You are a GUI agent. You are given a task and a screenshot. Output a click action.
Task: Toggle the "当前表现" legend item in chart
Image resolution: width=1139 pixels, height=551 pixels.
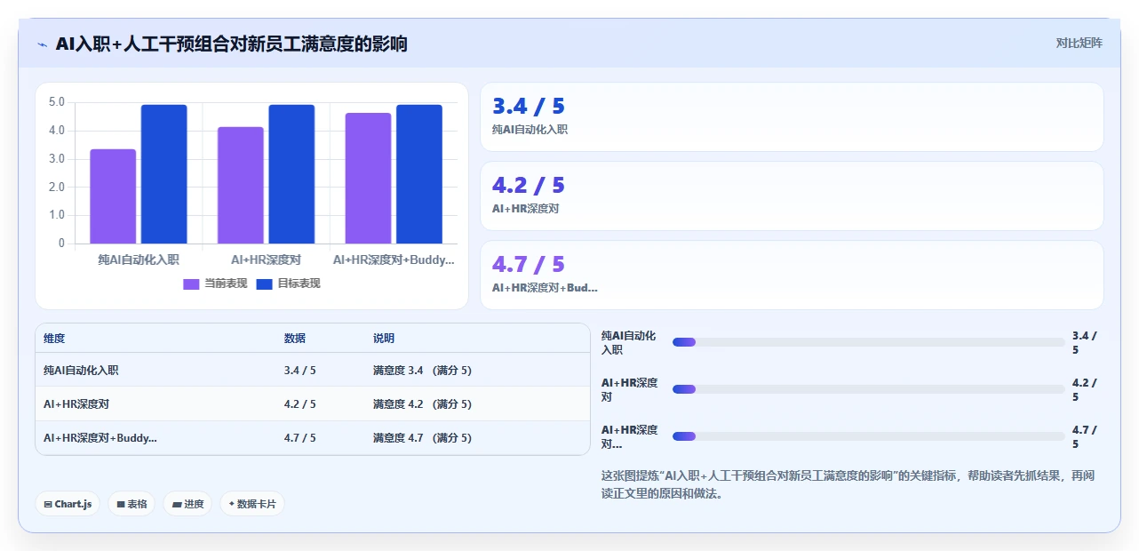pos(215,283)
